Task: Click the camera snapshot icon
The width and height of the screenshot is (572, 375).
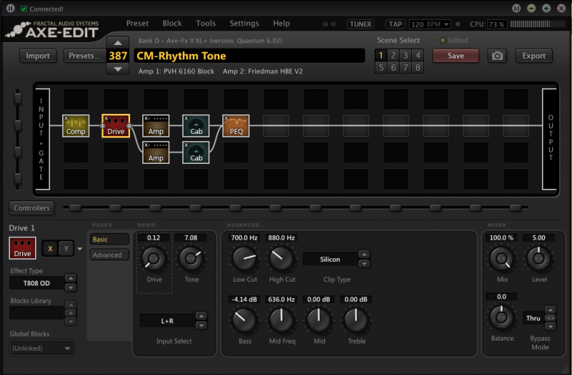Action: coord(498,56)
